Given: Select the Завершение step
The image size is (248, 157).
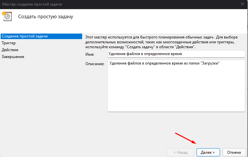Looking at the screenshot, I should pos(13,57).
